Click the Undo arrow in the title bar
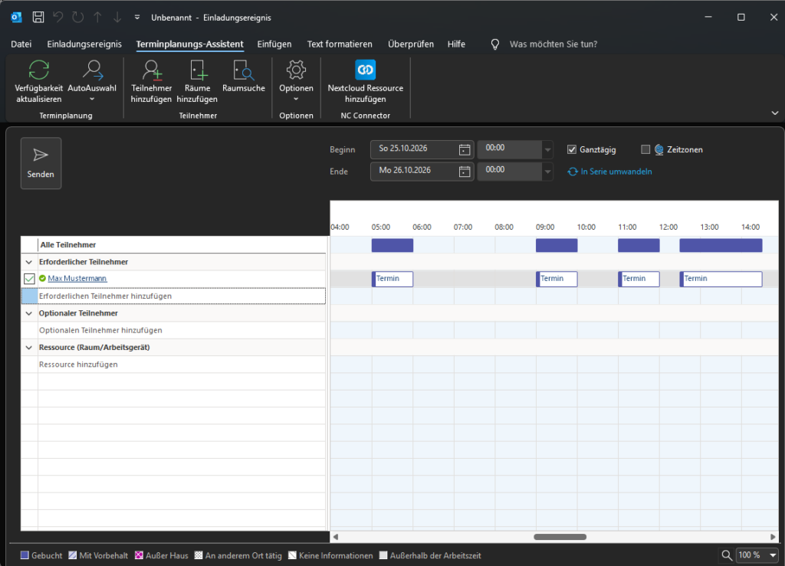 tap(58, 18)
